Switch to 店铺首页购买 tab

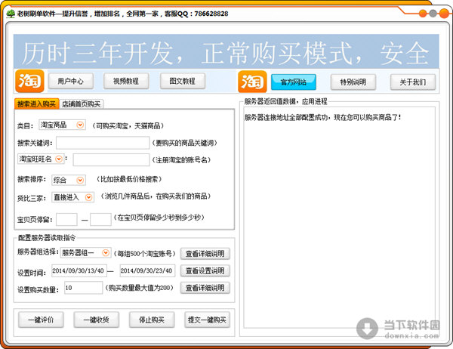[x=82, y=104]
